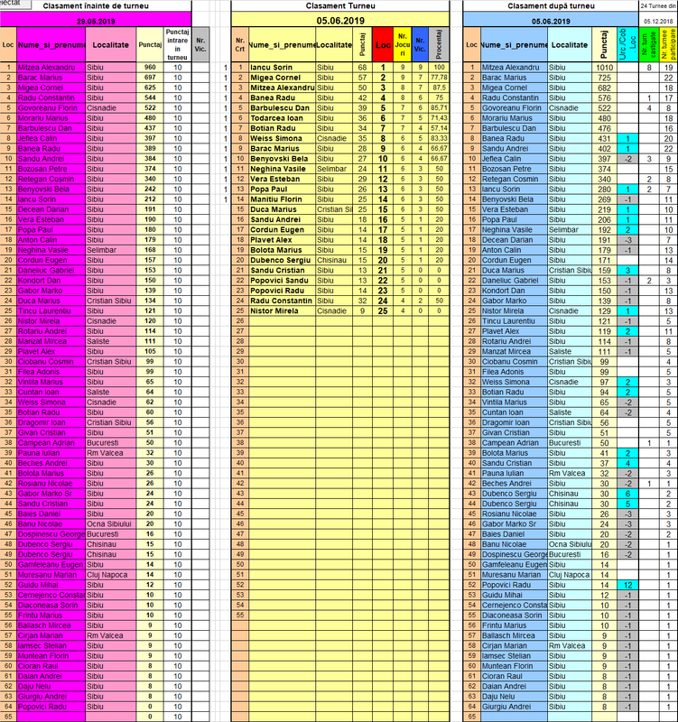
Task: Click 'Ocna Sibiului' in the left pink table
Action: [109, 524]
